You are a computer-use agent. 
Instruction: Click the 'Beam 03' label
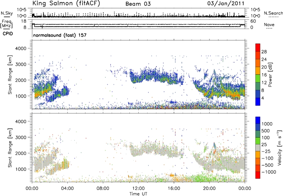point(138,4)
